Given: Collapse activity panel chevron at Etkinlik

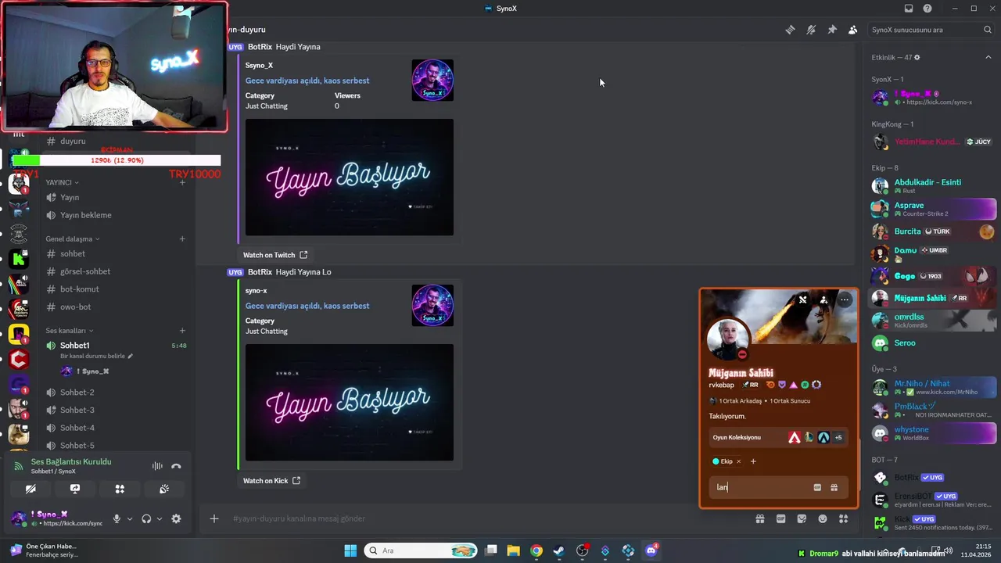Looking at the screenshot, I should click(x=988, y=57).
